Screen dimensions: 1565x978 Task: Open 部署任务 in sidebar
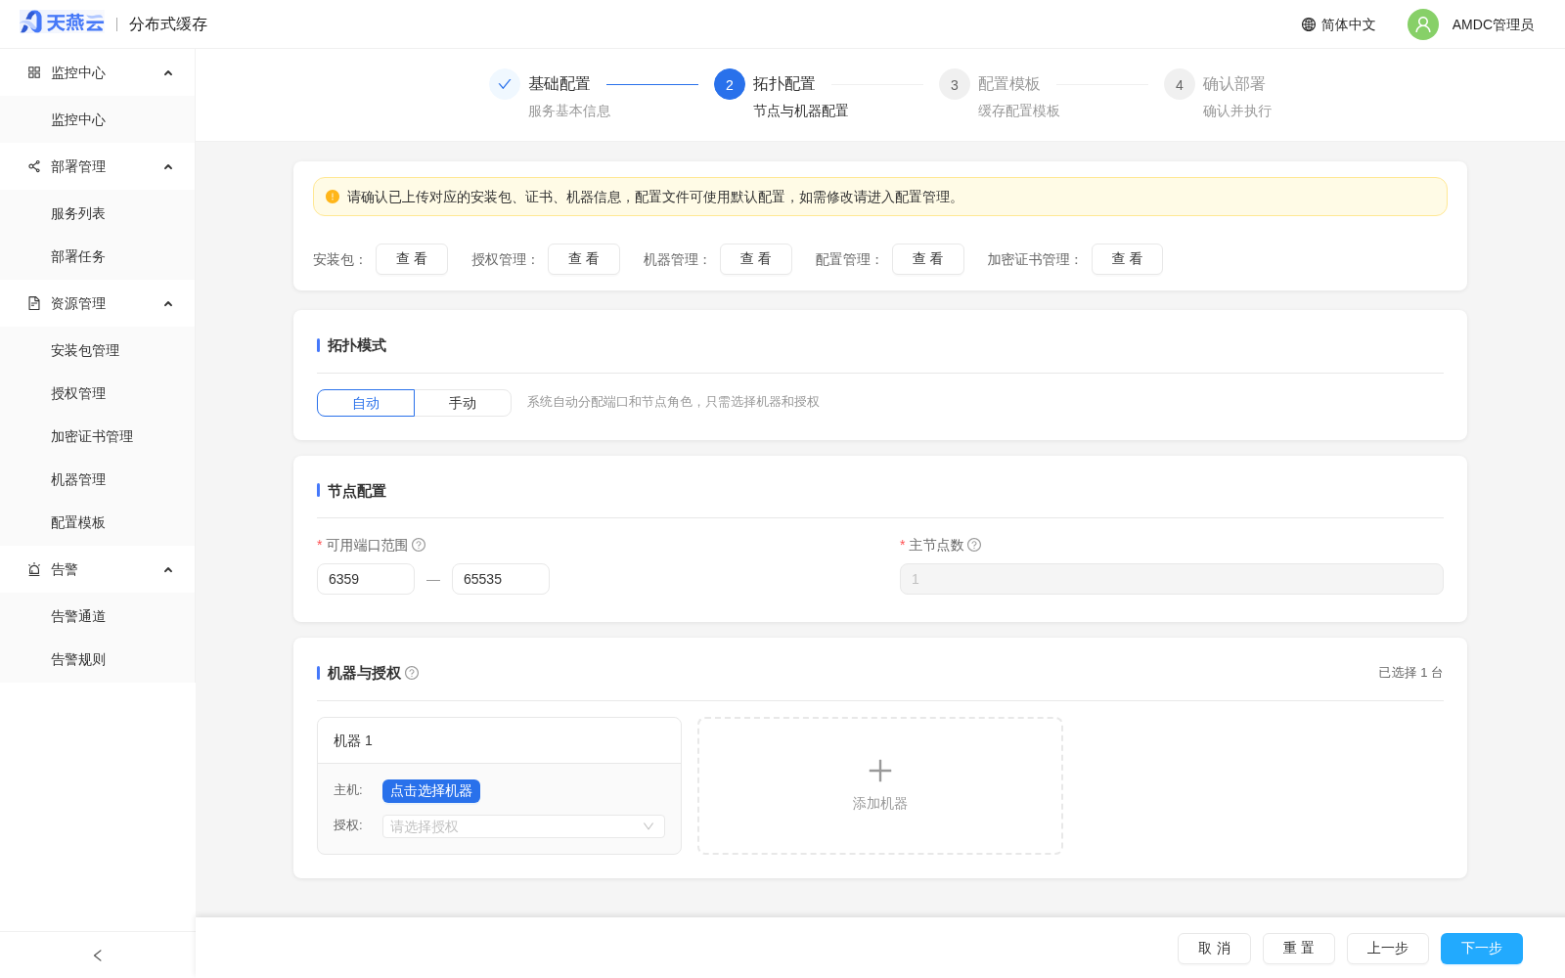pyautogui.click(x=98, y=256)
